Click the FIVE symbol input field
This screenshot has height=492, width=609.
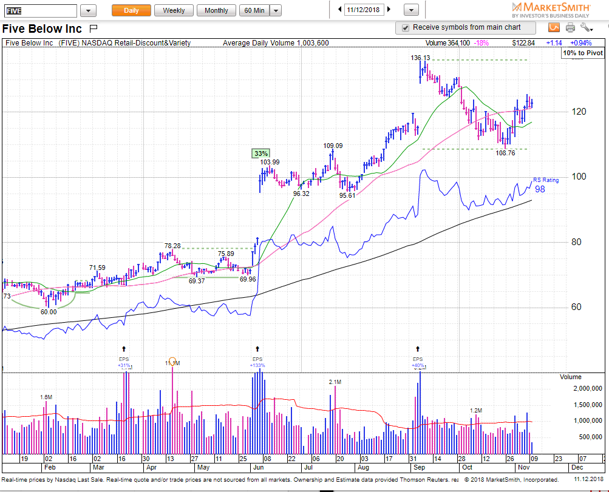tap(41, 10)
